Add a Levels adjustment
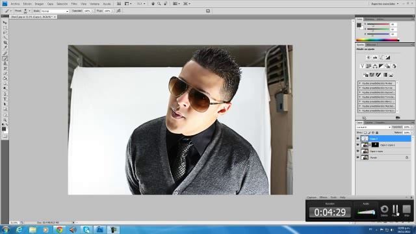The width and height of the screenshot is (416, 234). (x=375, y=57)
